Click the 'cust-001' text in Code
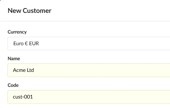Image resolution: width=170 pixels, height=109 pixels. point(23,97)
